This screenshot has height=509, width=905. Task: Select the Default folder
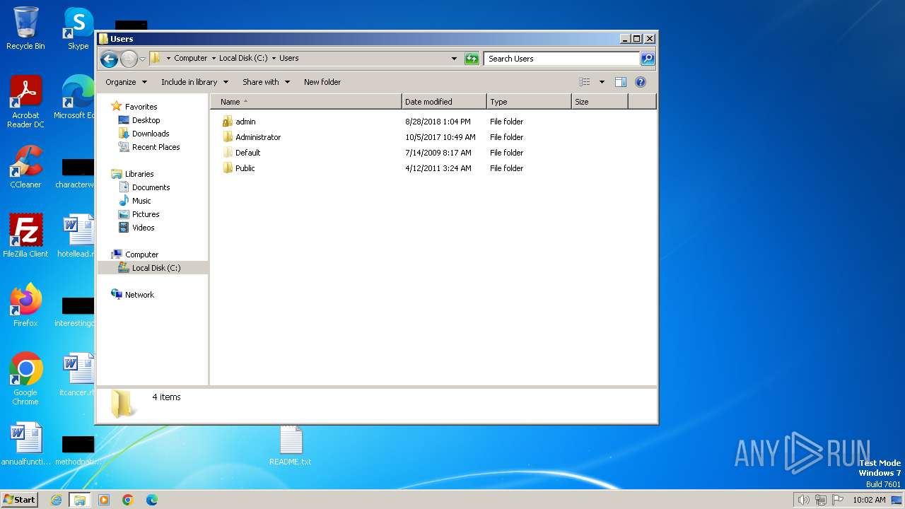[247, 153]
